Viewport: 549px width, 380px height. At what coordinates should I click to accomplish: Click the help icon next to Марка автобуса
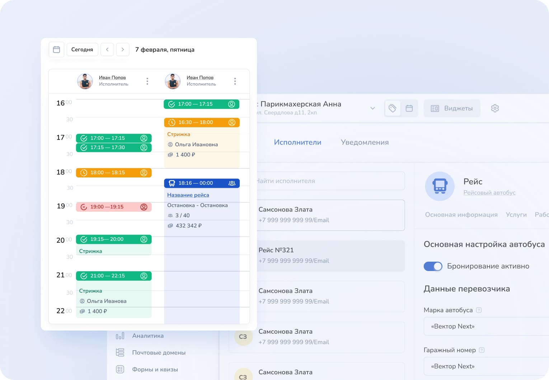(479, 310)
